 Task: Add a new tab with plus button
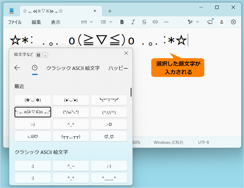(x=110, y=11)
